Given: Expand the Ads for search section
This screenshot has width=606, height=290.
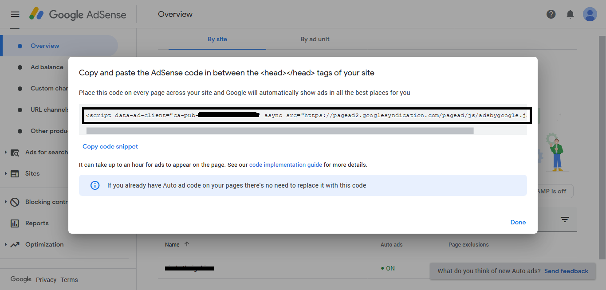Looking at the screenshot, I should (x=6, y=153).
